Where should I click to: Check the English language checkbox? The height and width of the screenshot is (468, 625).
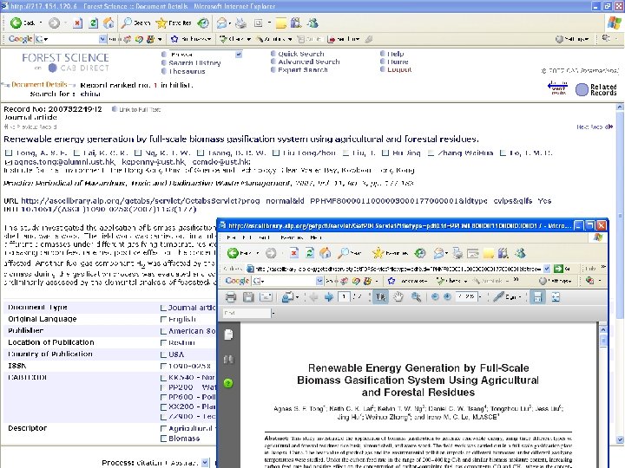tap(164, 319)
